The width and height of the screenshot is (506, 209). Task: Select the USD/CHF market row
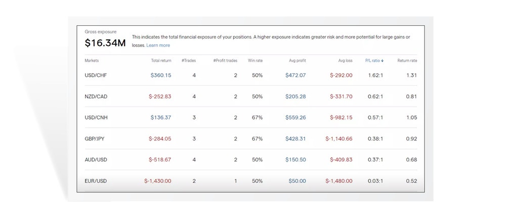(96, 75)
